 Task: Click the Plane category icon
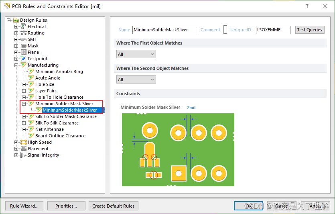tap(24, 52)
